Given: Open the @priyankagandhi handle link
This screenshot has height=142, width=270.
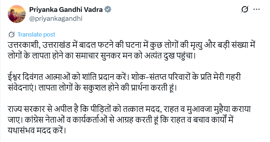Looking at the screenshot, I should click(55, 18).
